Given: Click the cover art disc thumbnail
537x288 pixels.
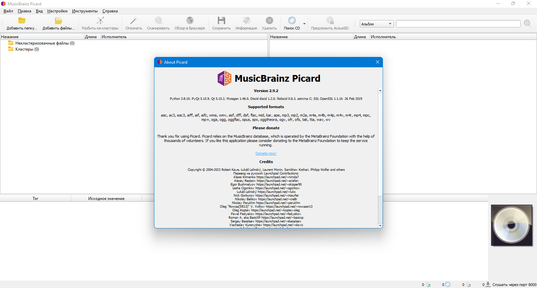Looking at the screenshot, I should (x=511, y=225).
